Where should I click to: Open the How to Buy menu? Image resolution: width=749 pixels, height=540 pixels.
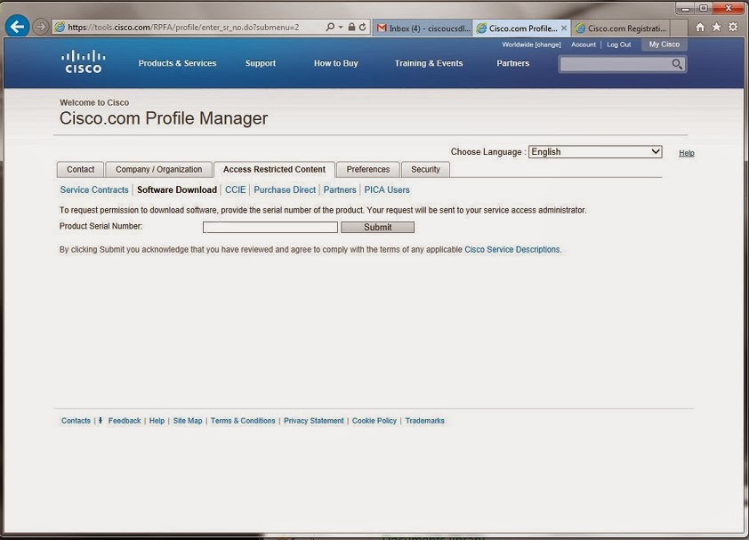(x=336, y=63)
